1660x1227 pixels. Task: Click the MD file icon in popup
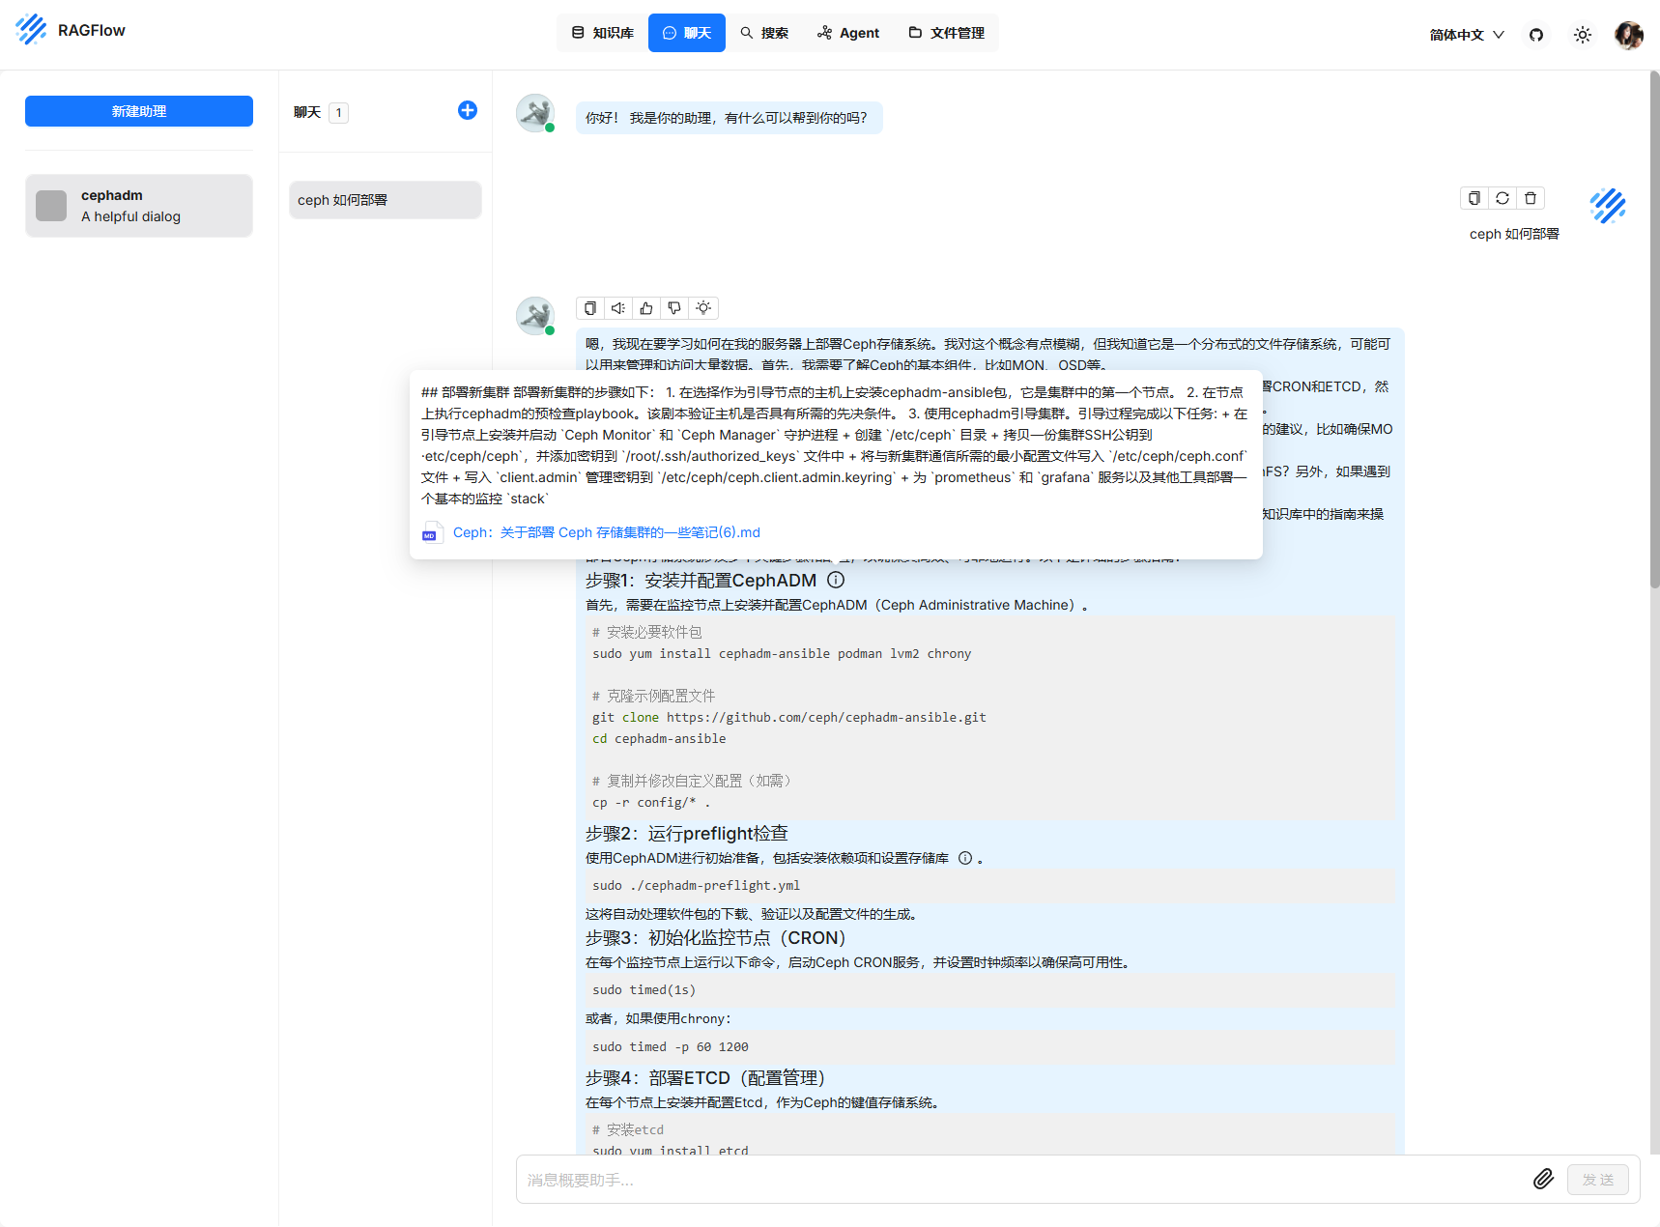pyautogui.click(x=432, y=532)
